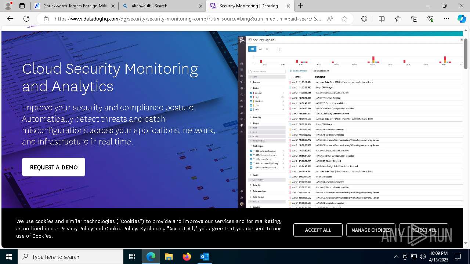
Task: Open the Collections icon
Action: (414, 19)
